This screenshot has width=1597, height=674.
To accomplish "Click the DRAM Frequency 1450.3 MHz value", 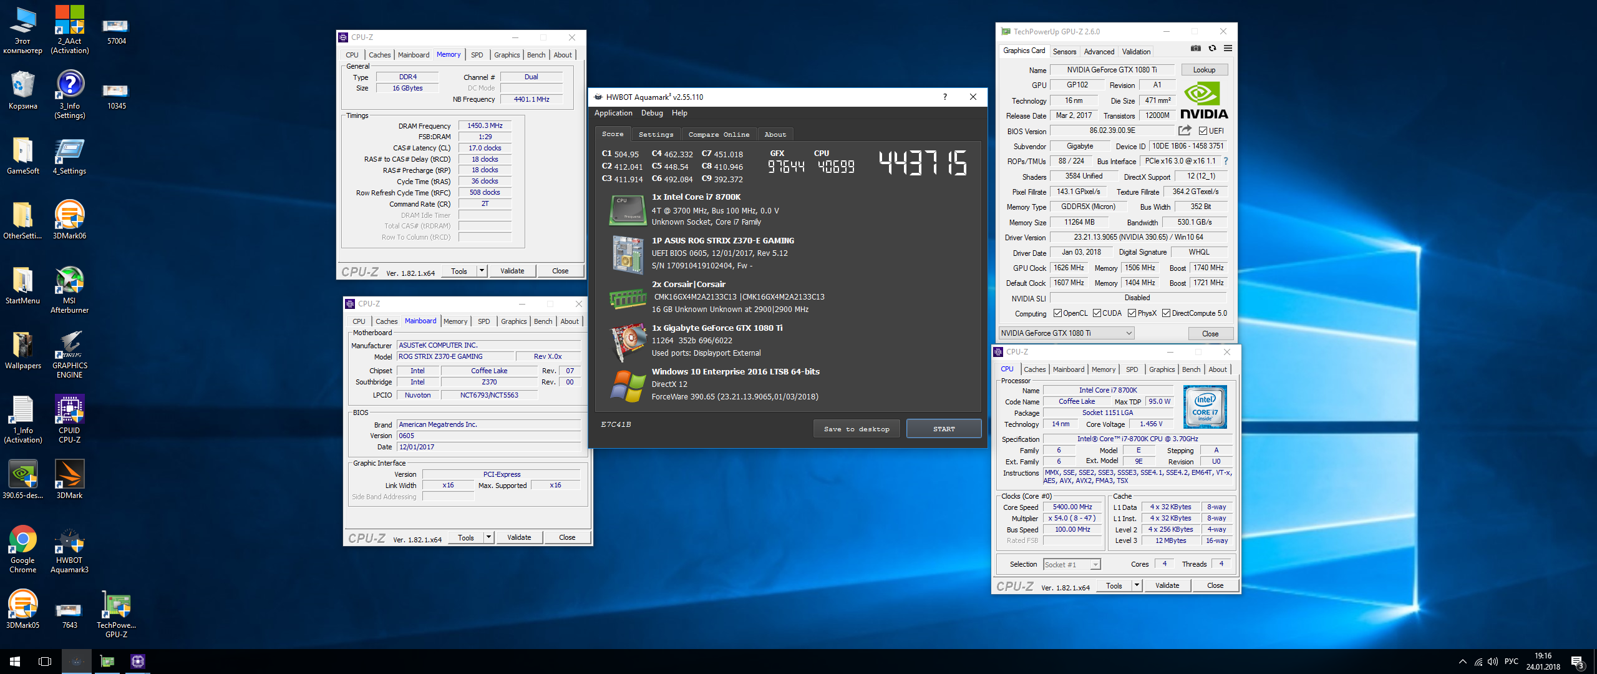I will 485,125.
